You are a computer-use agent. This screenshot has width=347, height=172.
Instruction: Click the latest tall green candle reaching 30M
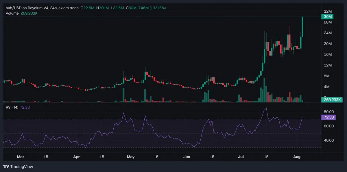pos(302,26)
